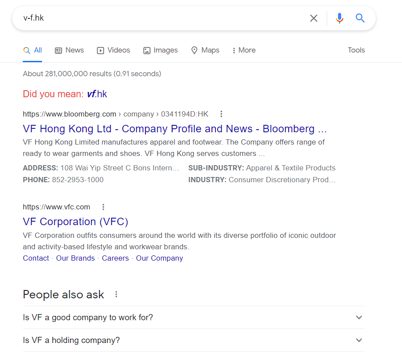
Task: Open the More search categories menu
Action: 244,50
